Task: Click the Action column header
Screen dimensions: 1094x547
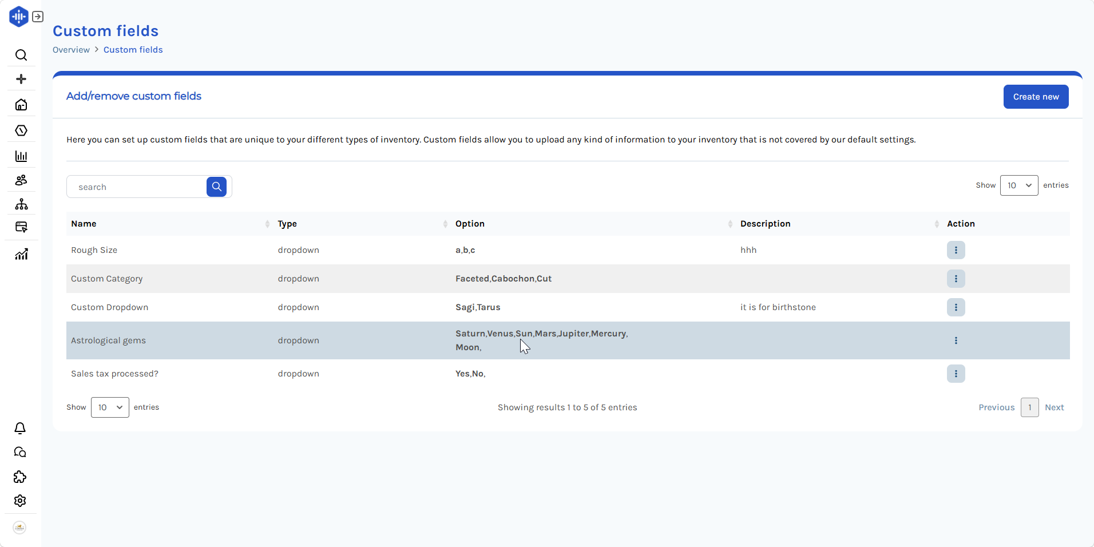Action: [961, 224]
